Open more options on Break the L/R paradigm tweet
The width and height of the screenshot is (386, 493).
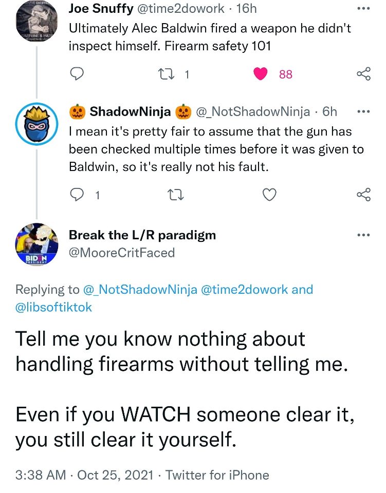(363, 236)
